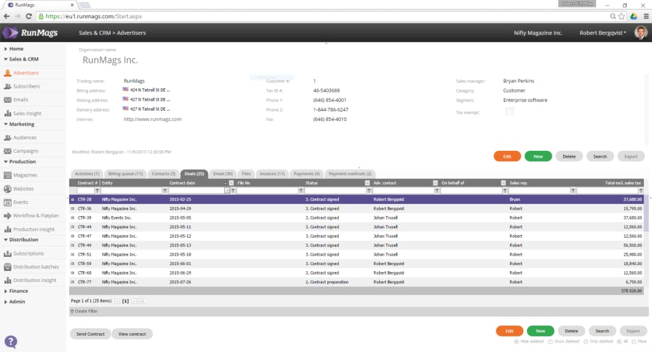Select the CTR-77 contract row
Viewport: 652px width, 352px height.
[357, 282]
